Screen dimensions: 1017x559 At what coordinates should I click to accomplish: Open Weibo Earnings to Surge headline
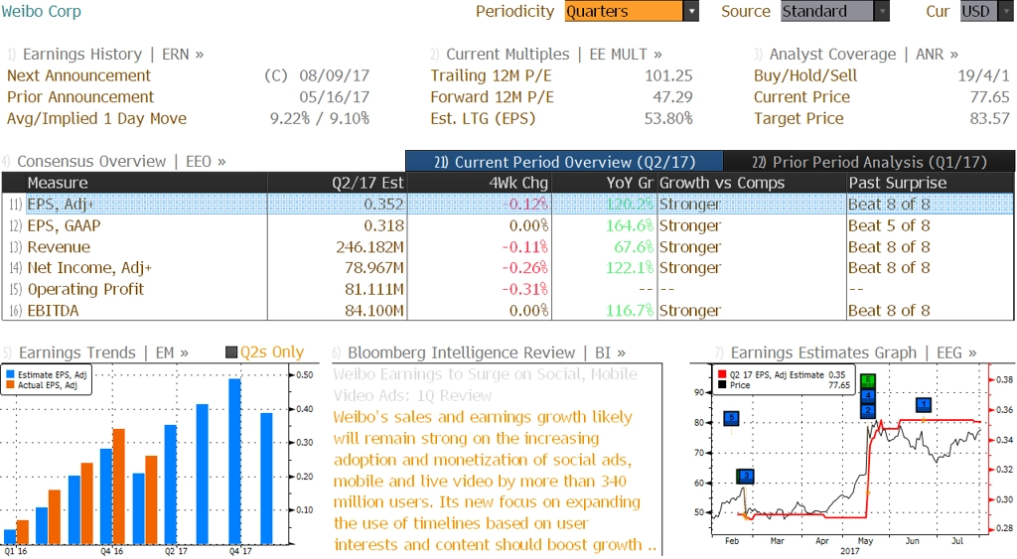[x=486, y=384]
